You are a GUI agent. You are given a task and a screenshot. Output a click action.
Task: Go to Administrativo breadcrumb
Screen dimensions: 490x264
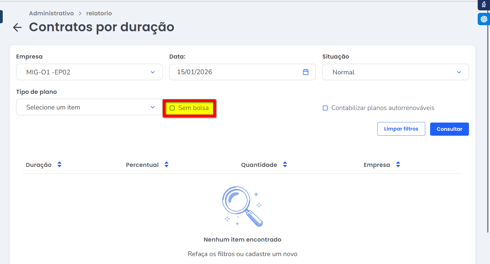tap(51, 13)
